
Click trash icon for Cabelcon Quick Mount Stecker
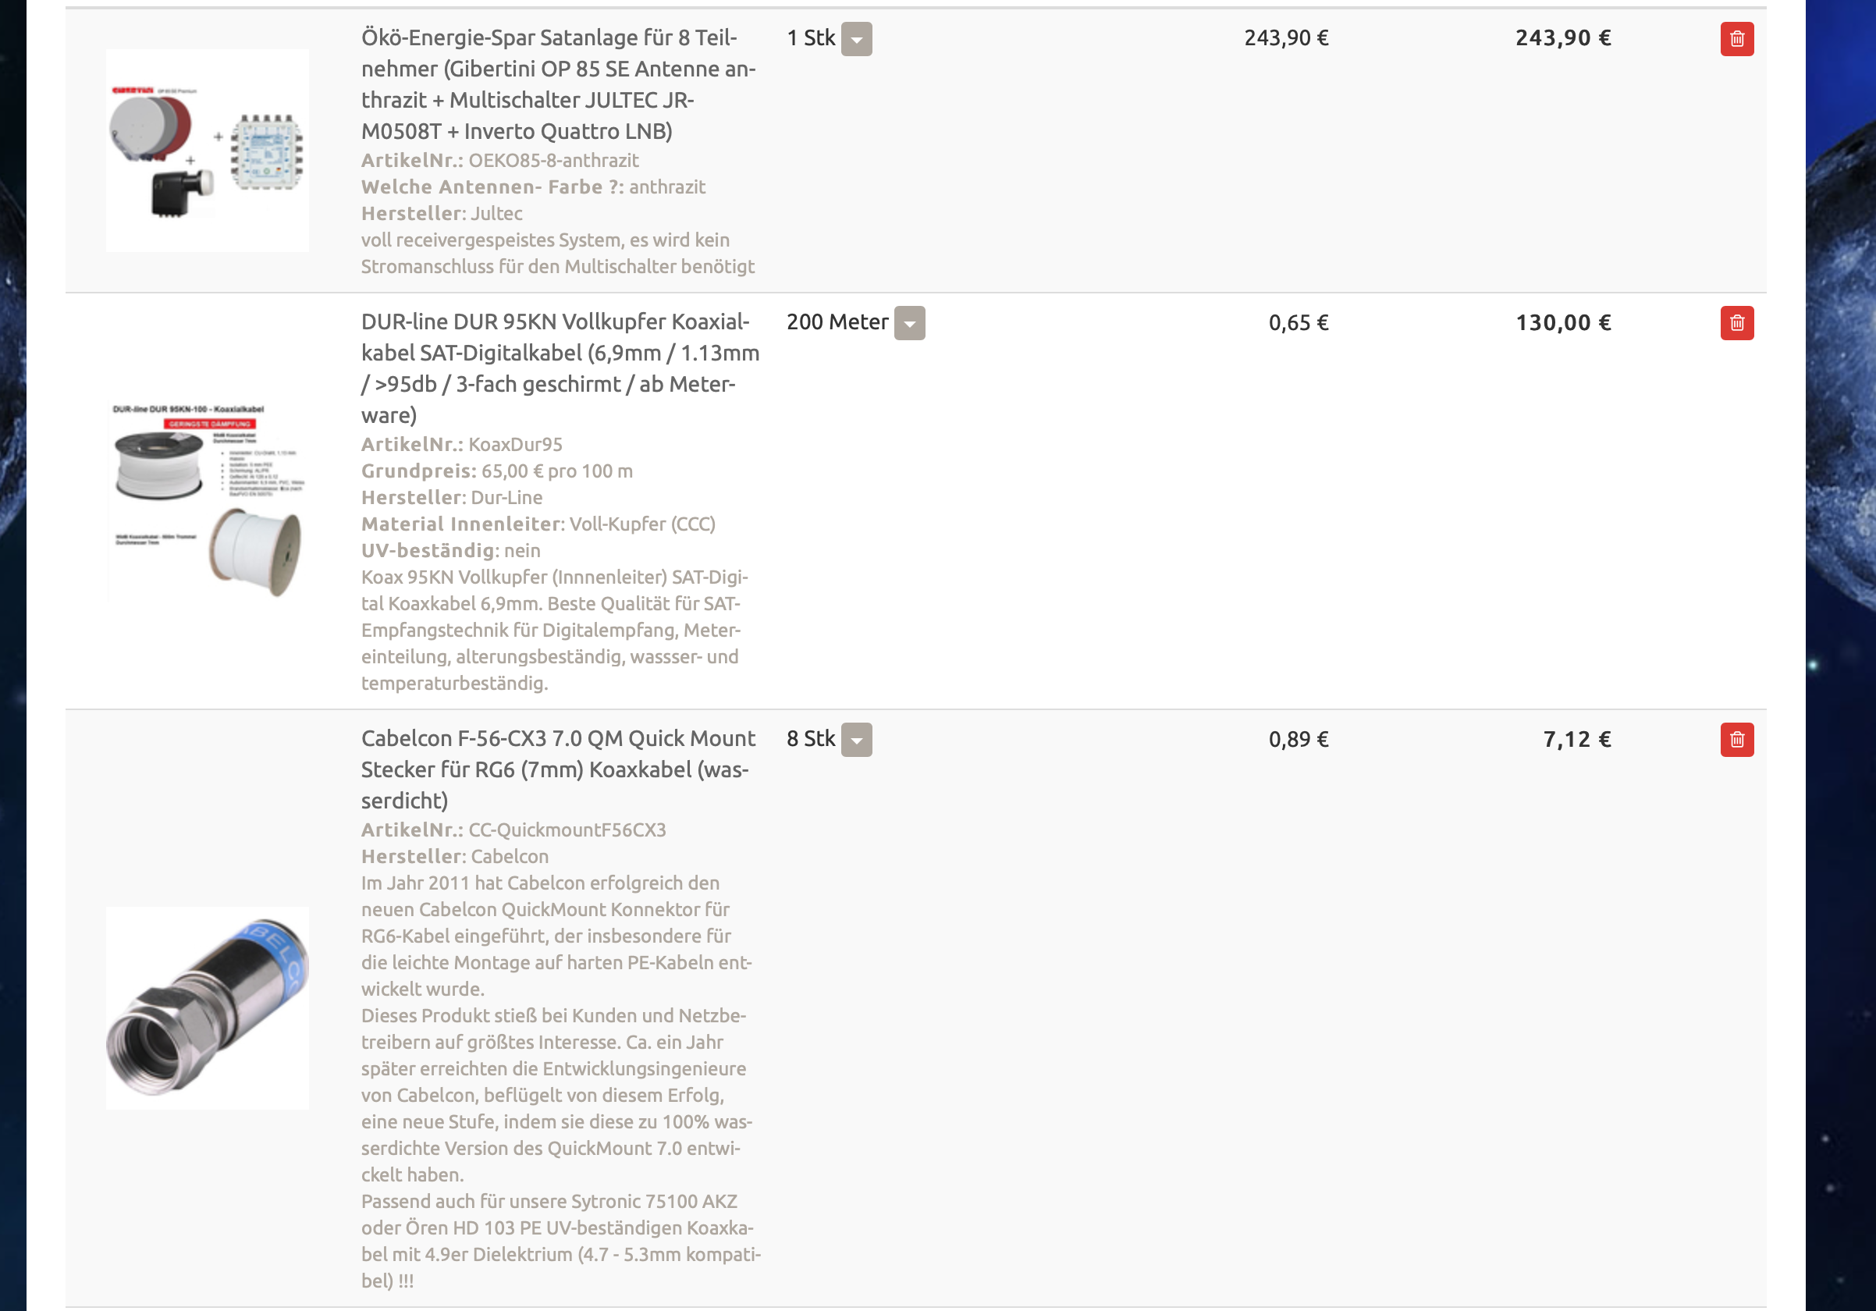click(x=1736, y=740)
